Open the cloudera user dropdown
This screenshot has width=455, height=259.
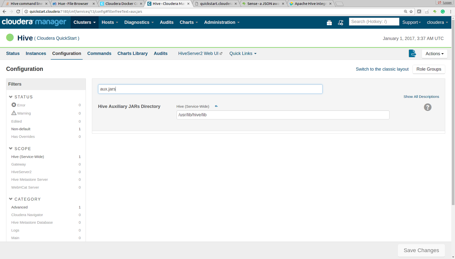(x=437, y=22)
